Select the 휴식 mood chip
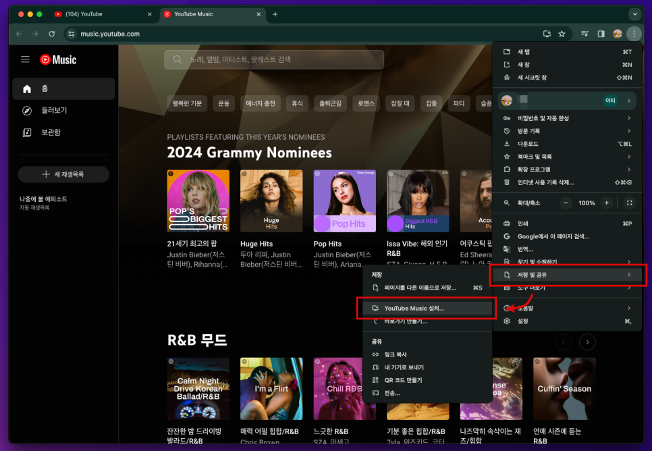 click(x=297, y=103)
